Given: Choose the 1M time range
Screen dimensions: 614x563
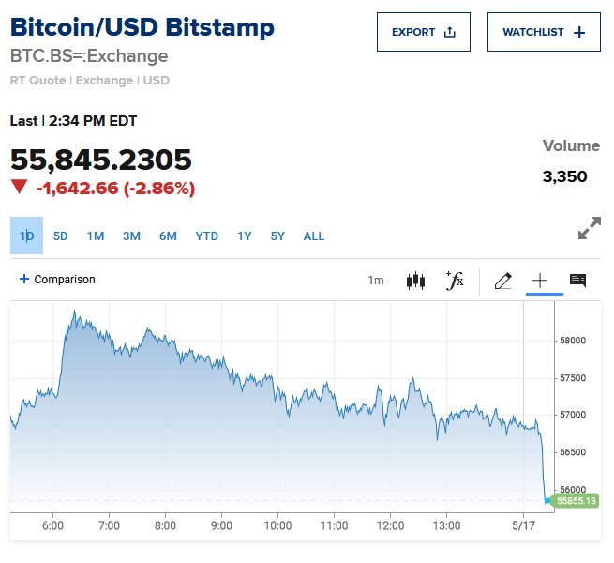Looking at the screenshot, I should coord(96,236).
